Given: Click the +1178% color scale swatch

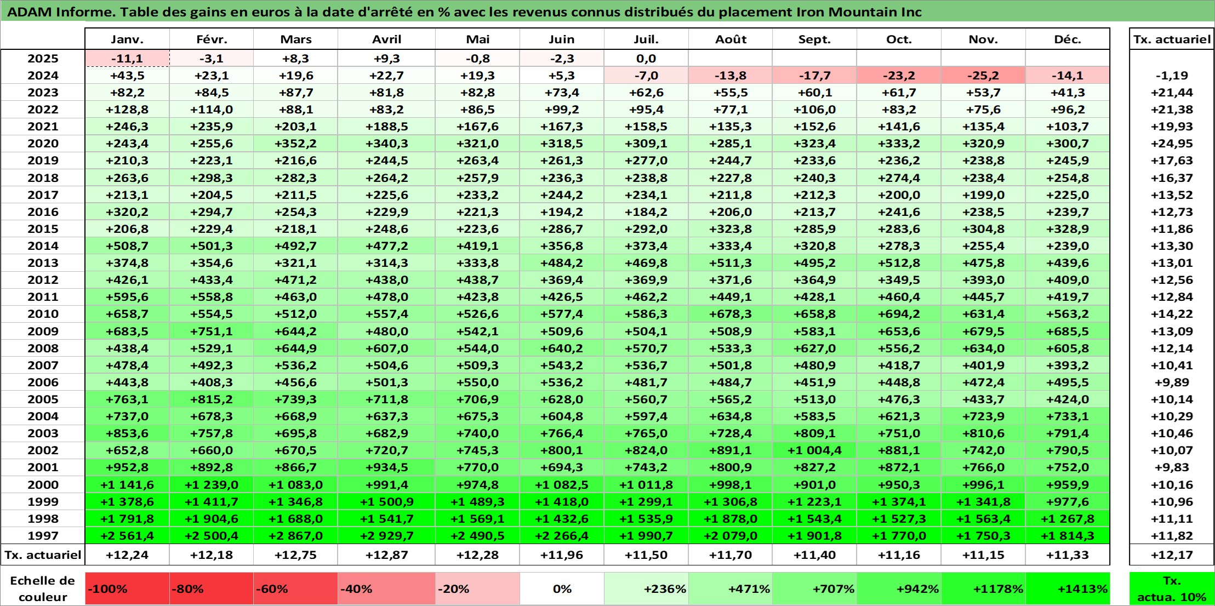Looking at the screenshot, I should pyautogui.click(x=983, y=589).
